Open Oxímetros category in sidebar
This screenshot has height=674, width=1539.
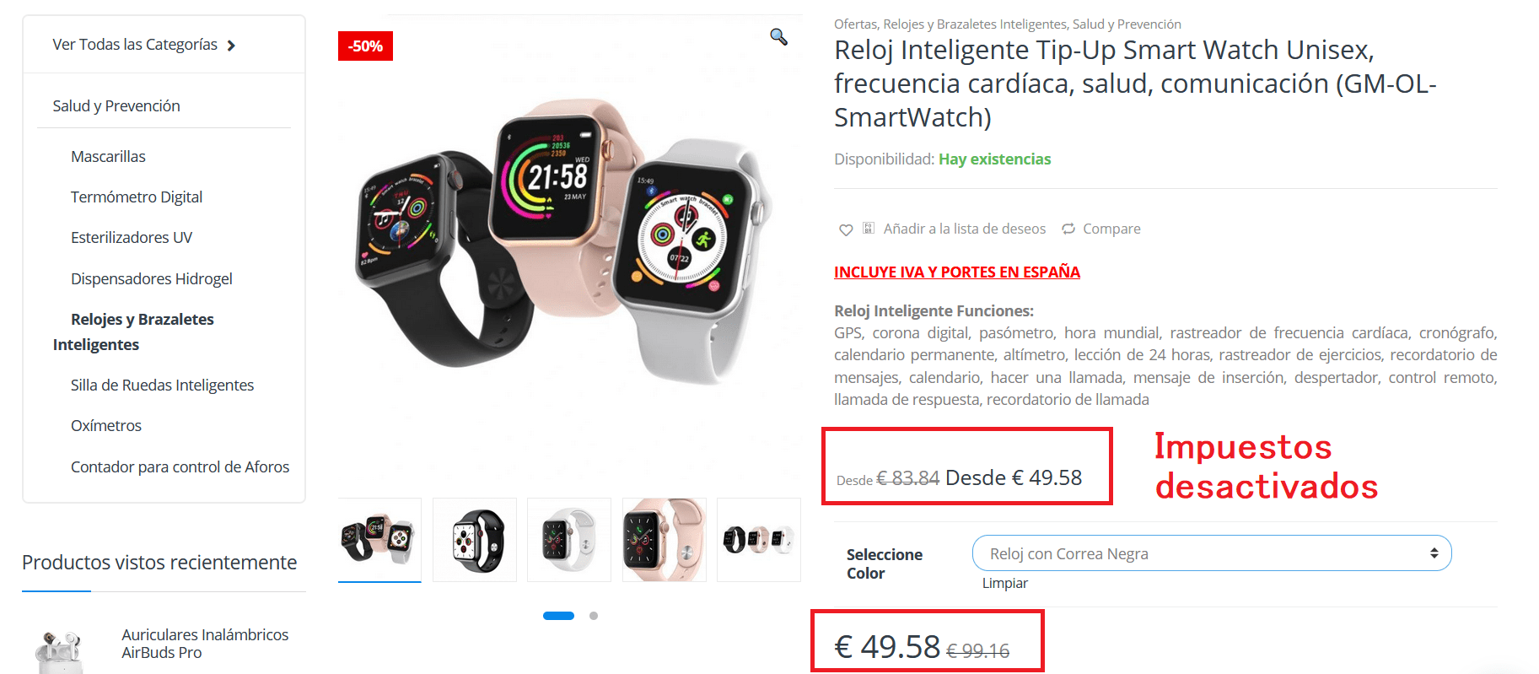coord(106,425)
